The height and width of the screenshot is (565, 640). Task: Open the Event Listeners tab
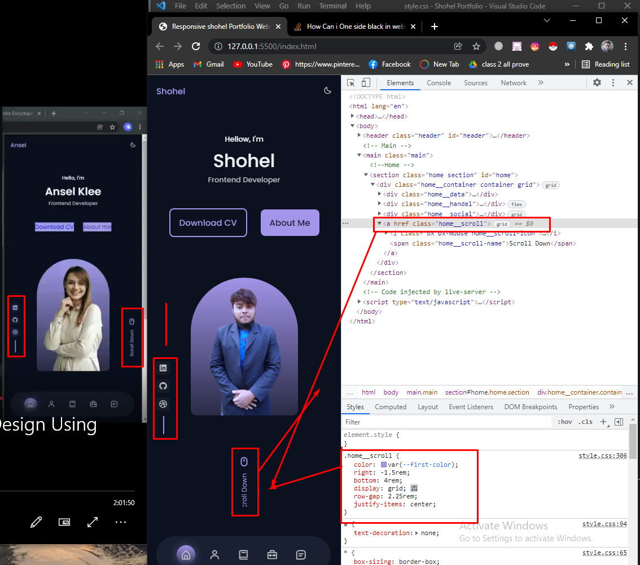click(471, 407)
